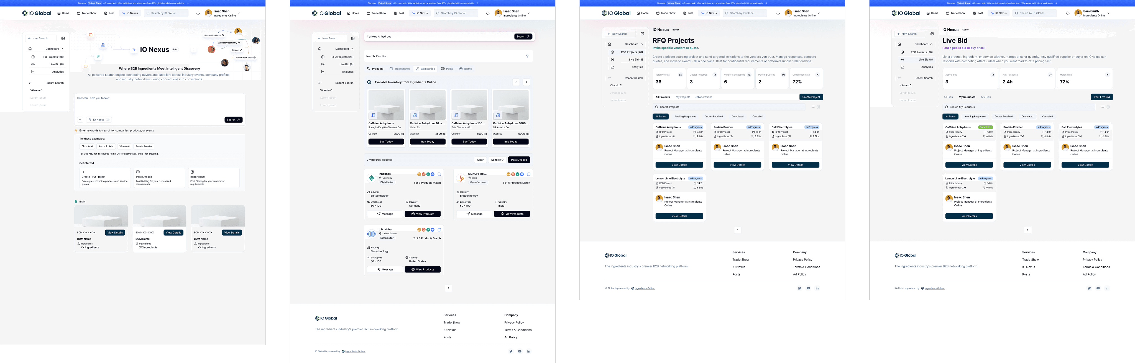
Task: Toggle the IO Nexus switch in prompt box
Action: pyautogui.click(x=108, y=120)
